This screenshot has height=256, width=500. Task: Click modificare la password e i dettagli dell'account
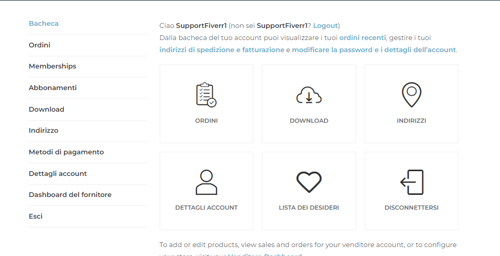tap(374, 50)
